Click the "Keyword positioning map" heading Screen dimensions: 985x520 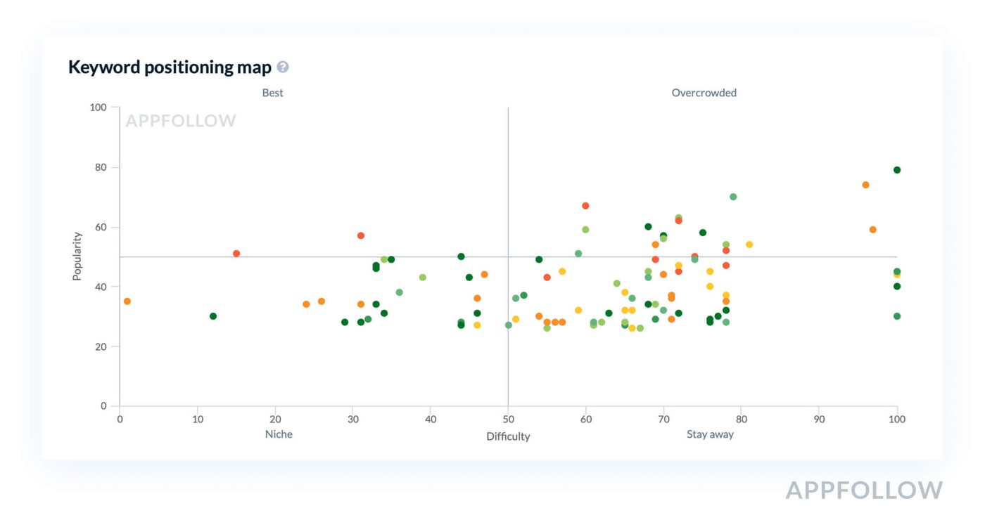170,67
